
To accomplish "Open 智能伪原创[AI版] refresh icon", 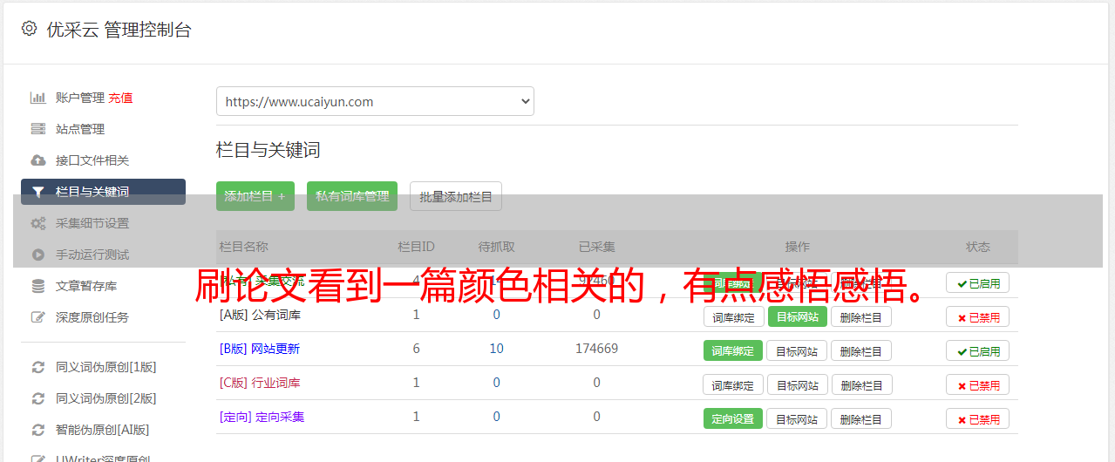I will 38,430.
